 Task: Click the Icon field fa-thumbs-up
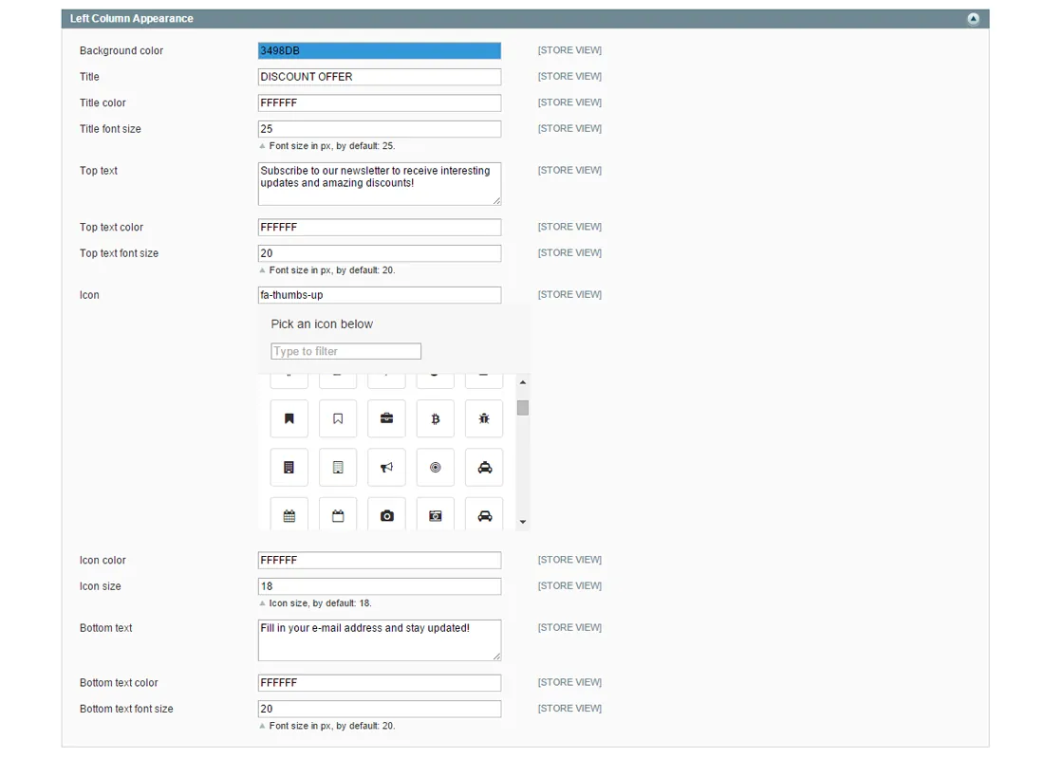tap(380, 295)
